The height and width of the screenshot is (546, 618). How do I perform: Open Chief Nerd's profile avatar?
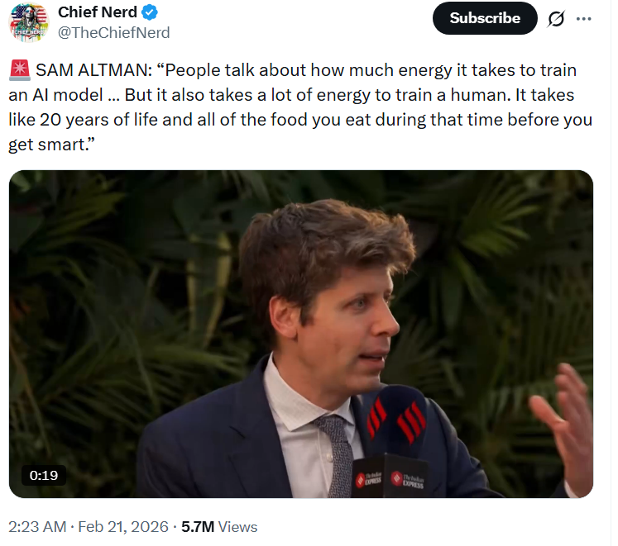click(29, 22)
